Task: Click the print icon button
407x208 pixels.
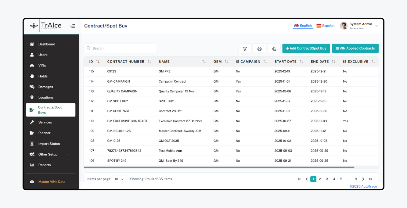Action: (x=259, y=48)
